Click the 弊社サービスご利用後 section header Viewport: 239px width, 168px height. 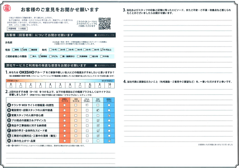click(x=46, y=65)
